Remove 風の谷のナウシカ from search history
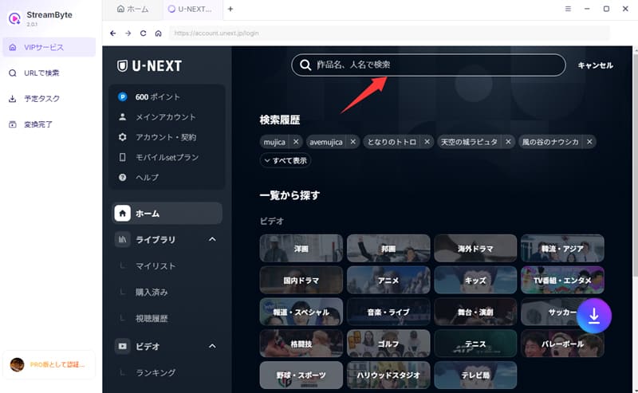This screenshot has height=393, width=638. click(x=589, y=142)
